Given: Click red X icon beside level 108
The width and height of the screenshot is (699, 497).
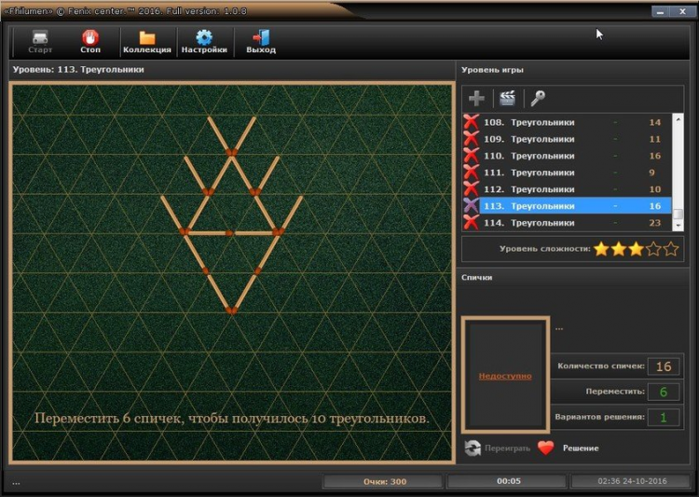Looking at the screenshot, I should [x=471, y=122].
